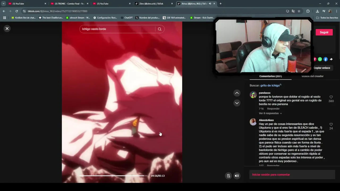Open the Chrome profile avatar
The height and width of the screenshot is (191, 340).
[x=330, y=11]
